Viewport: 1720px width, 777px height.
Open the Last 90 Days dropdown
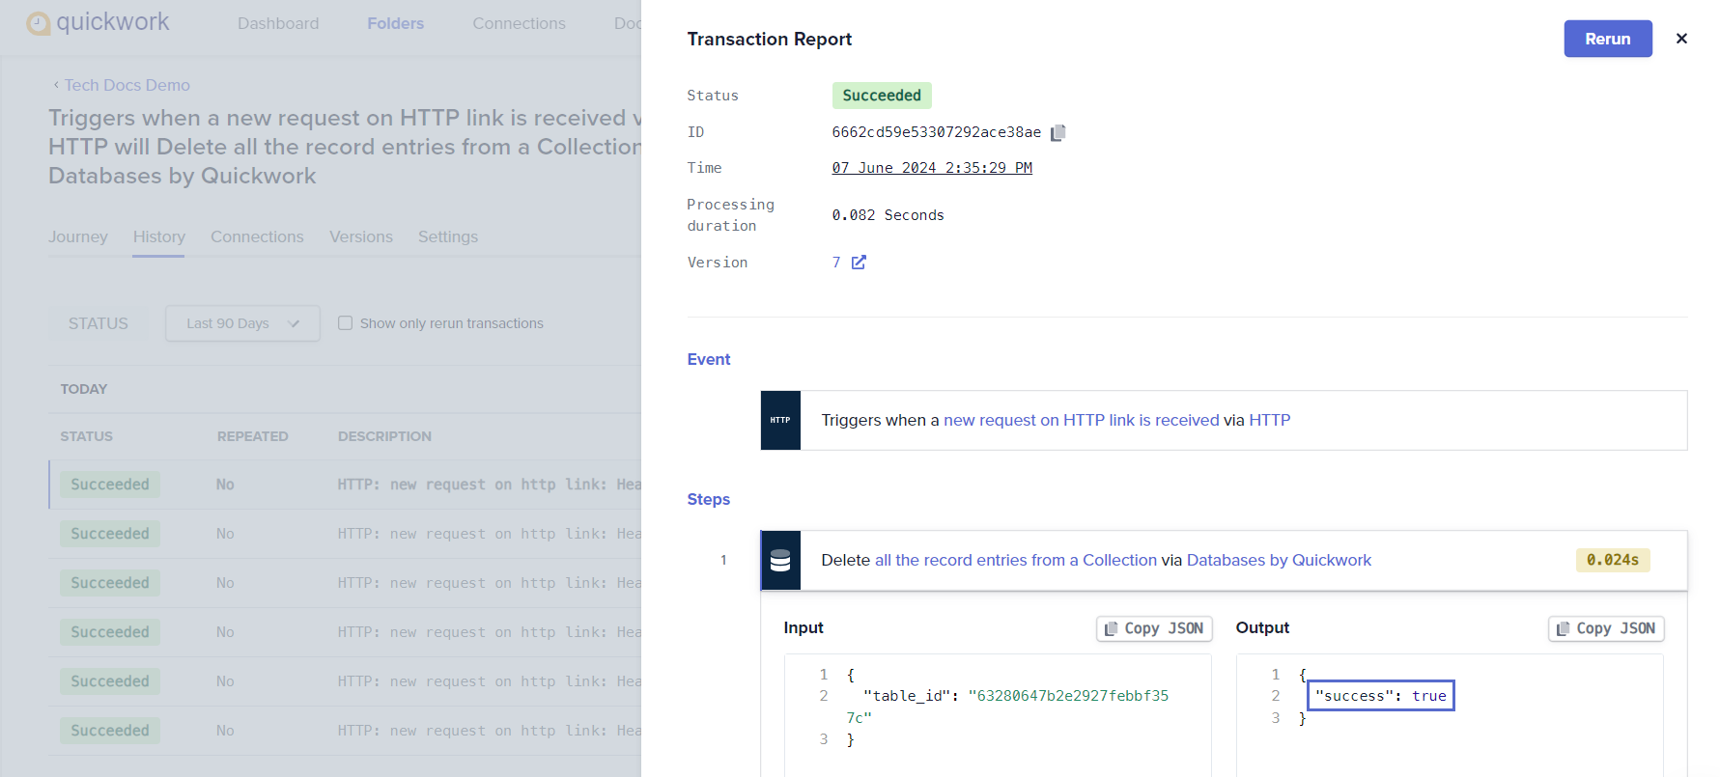242,323
